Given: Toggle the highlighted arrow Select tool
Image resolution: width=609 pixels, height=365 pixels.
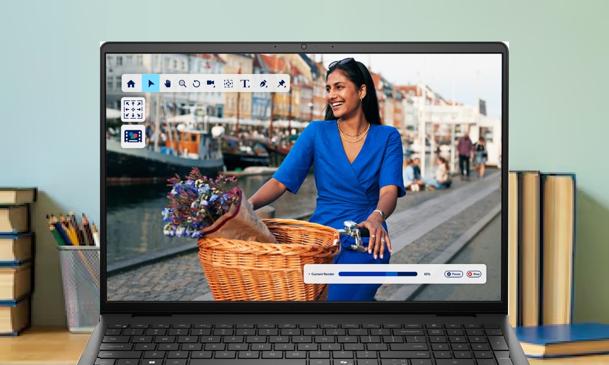Looking at the screenshot, I should pyautogui.click(x=151, y=84).
